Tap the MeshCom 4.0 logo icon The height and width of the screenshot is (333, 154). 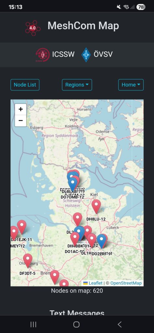(x=33, y=28)
